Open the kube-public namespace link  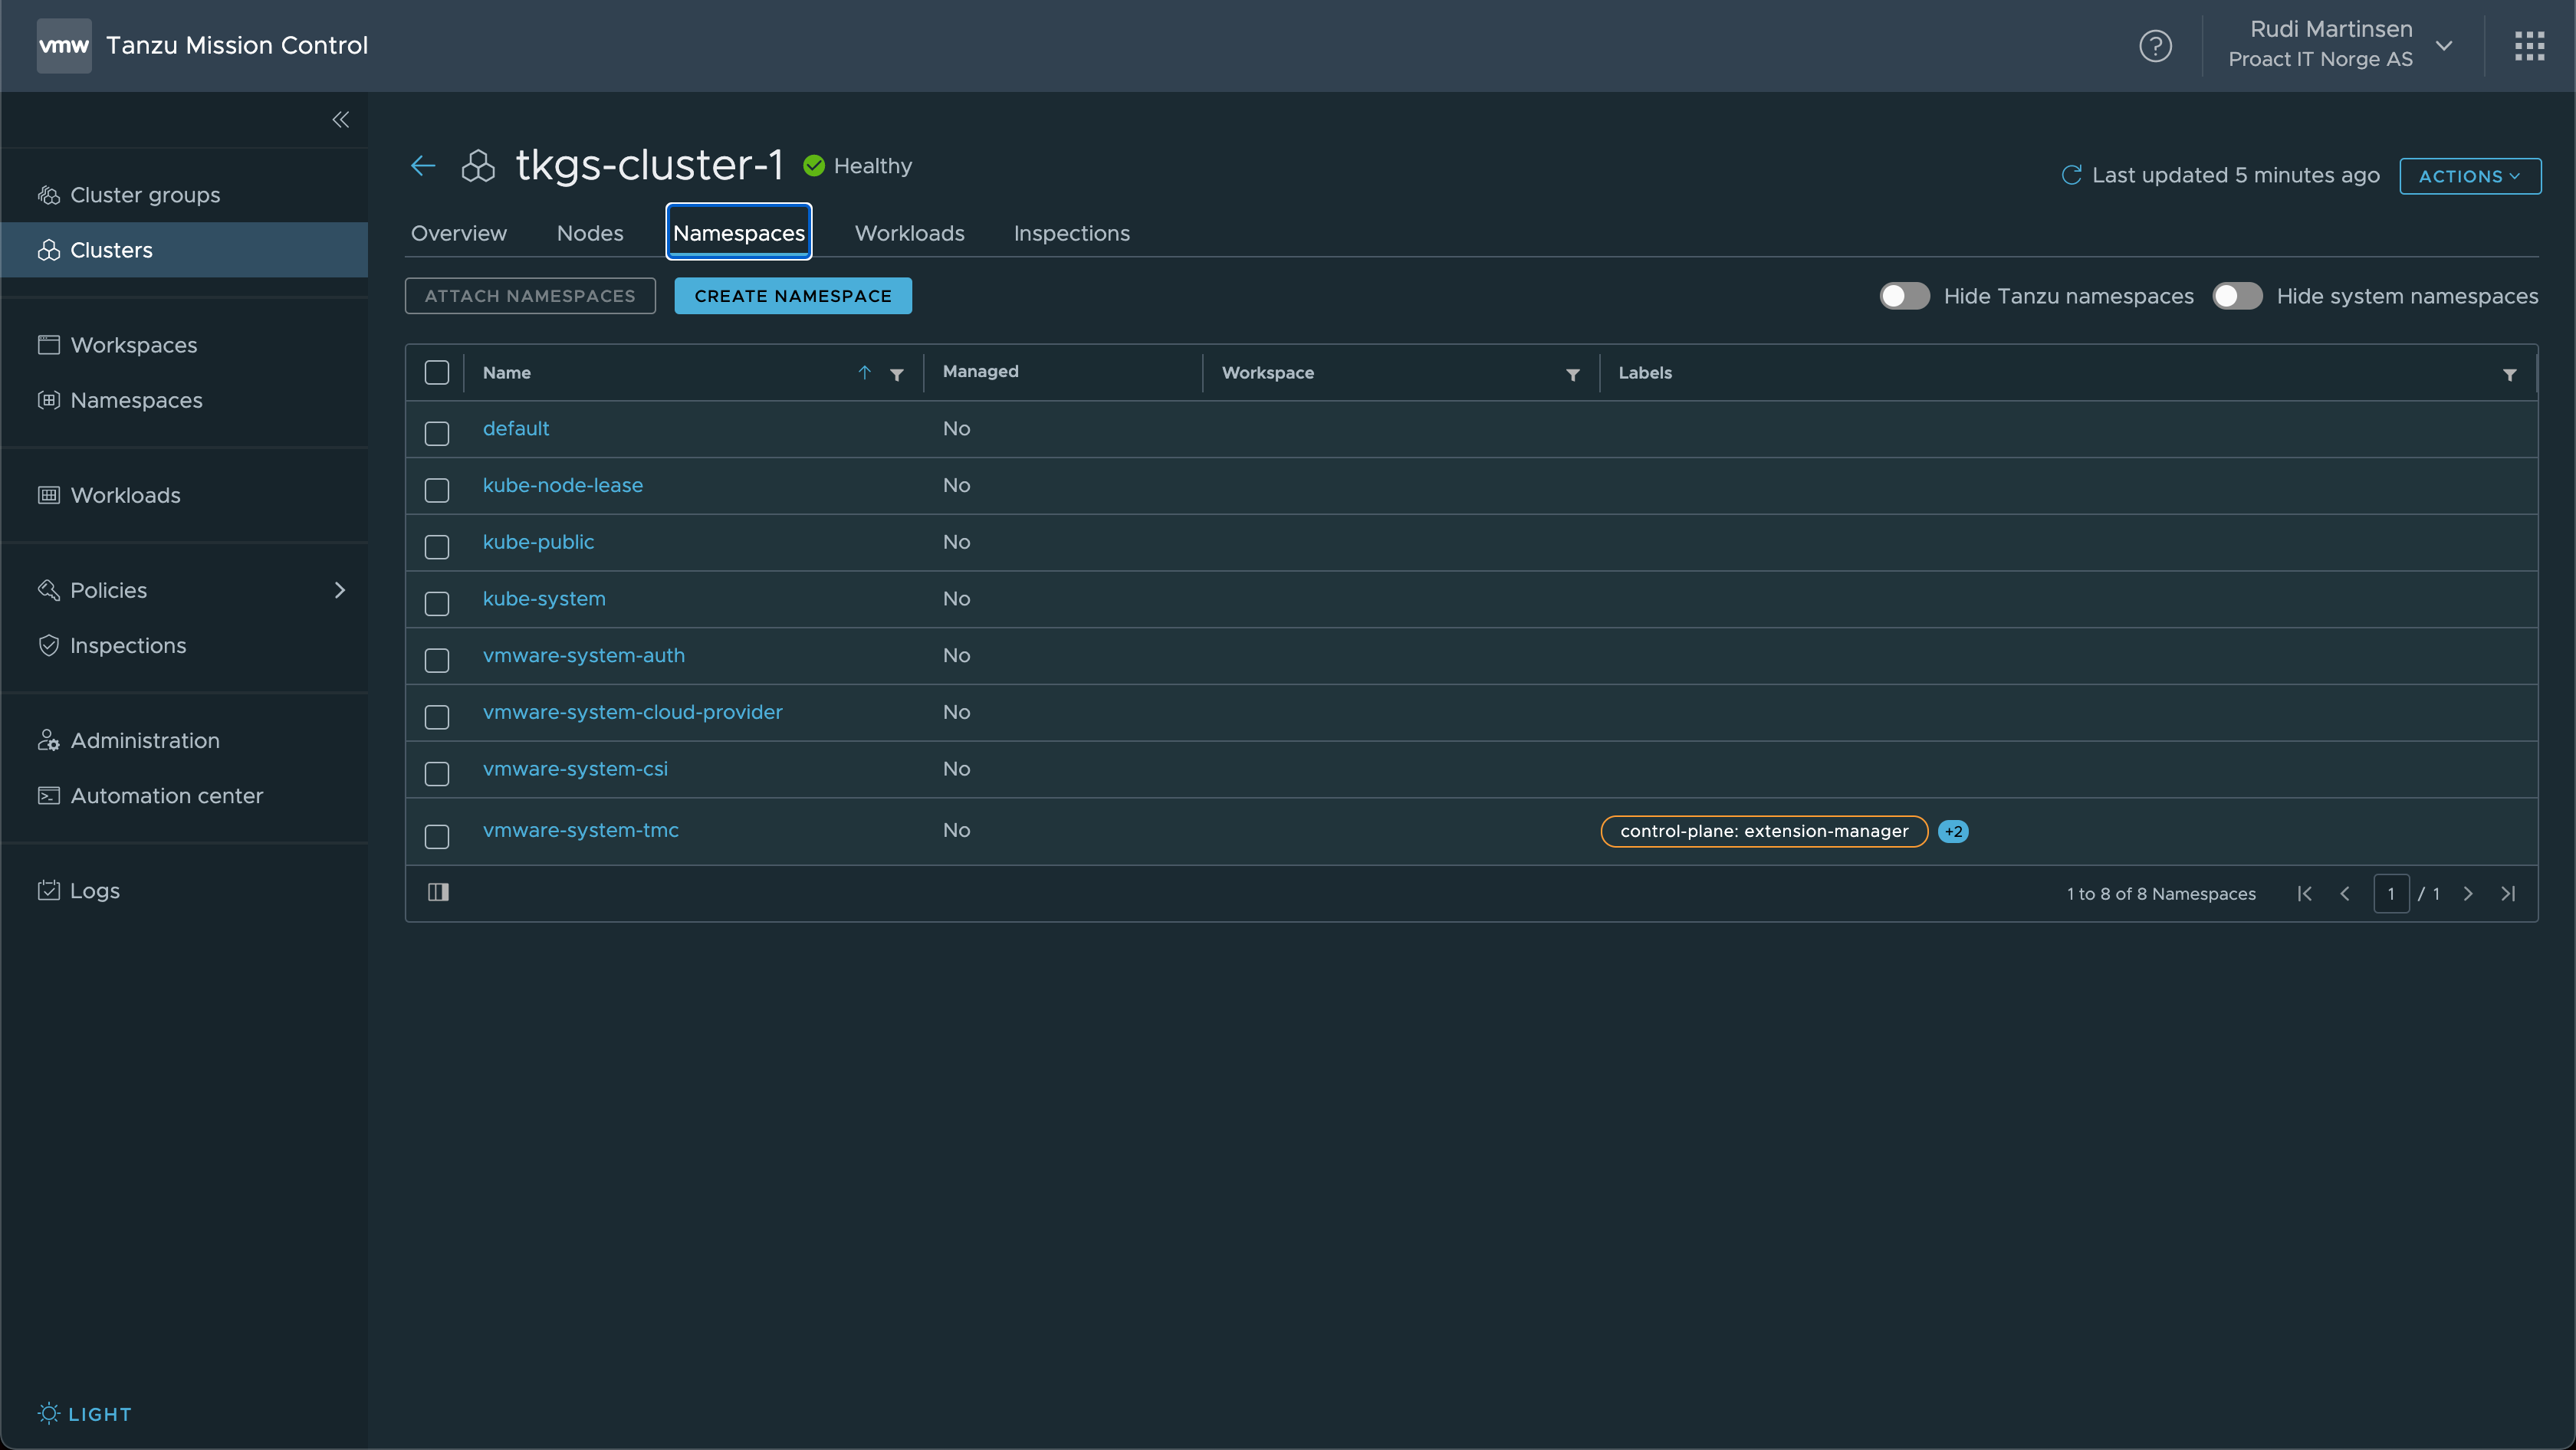click(538, 542)
